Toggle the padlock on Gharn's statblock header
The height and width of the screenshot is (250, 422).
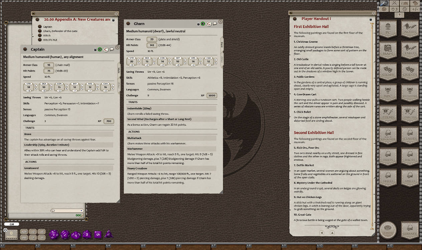pos(198,24)
